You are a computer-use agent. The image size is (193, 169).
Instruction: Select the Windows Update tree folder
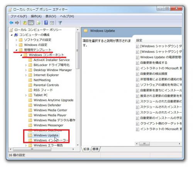pyautogui.click(x=44, y=135)
